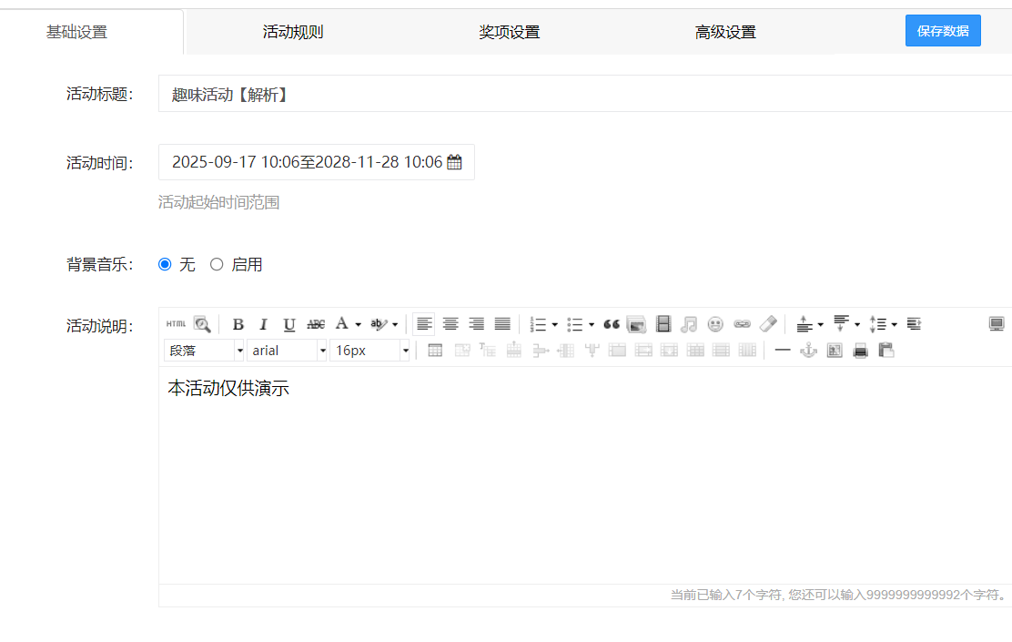Center align the description text
The height and width of the screenshot is (642, 1012).
point(450,323)
